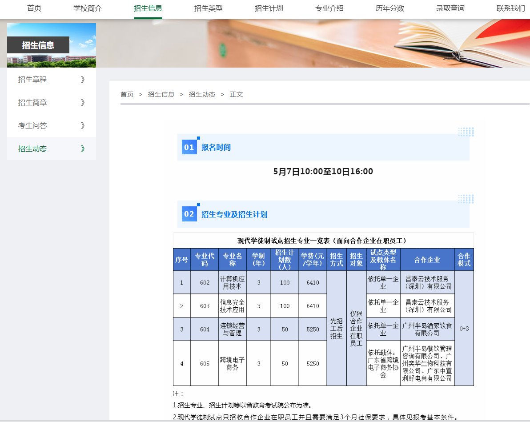Image resolution: width=530 pixels, height=422 pixels.
Task: Open 专业介绍 menu item
Action: 329,8
